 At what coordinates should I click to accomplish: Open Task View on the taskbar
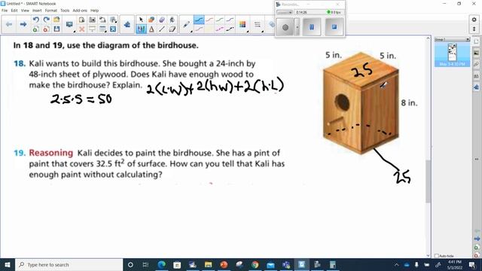145,264
